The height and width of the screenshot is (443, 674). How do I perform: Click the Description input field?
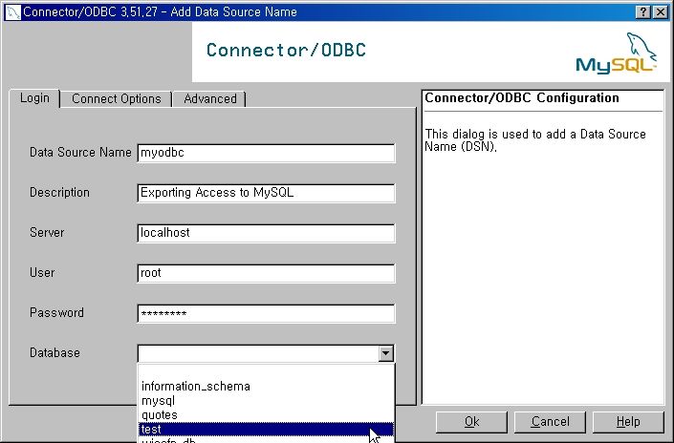[x=266, y=193]
